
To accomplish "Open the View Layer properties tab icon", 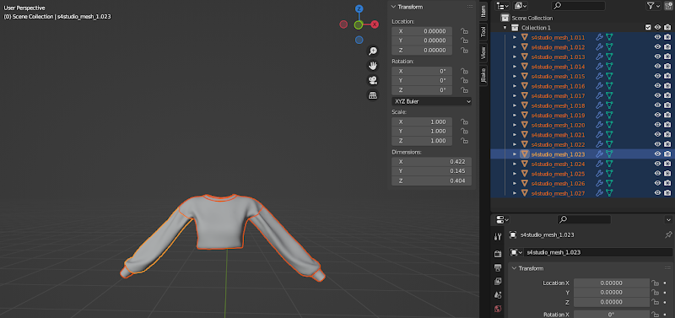I will click(x=498, y=282).
